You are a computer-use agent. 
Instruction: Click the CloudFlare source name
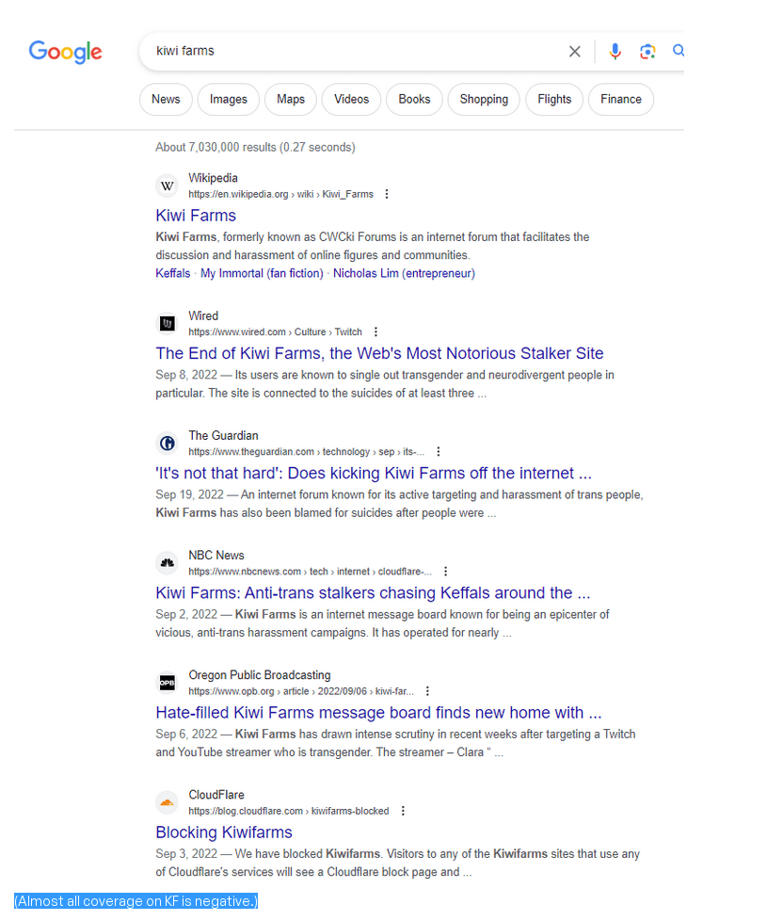pyautogui.click(x=216, y=795)
